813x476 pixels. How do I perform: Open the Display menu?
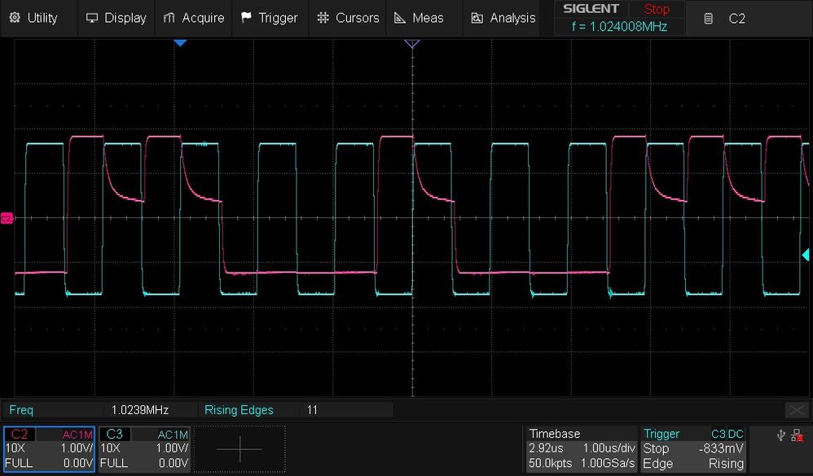point(116,18)
